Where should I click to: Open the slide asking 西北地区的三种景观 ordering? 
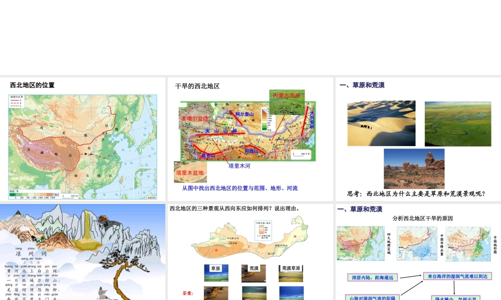point(250,252)
